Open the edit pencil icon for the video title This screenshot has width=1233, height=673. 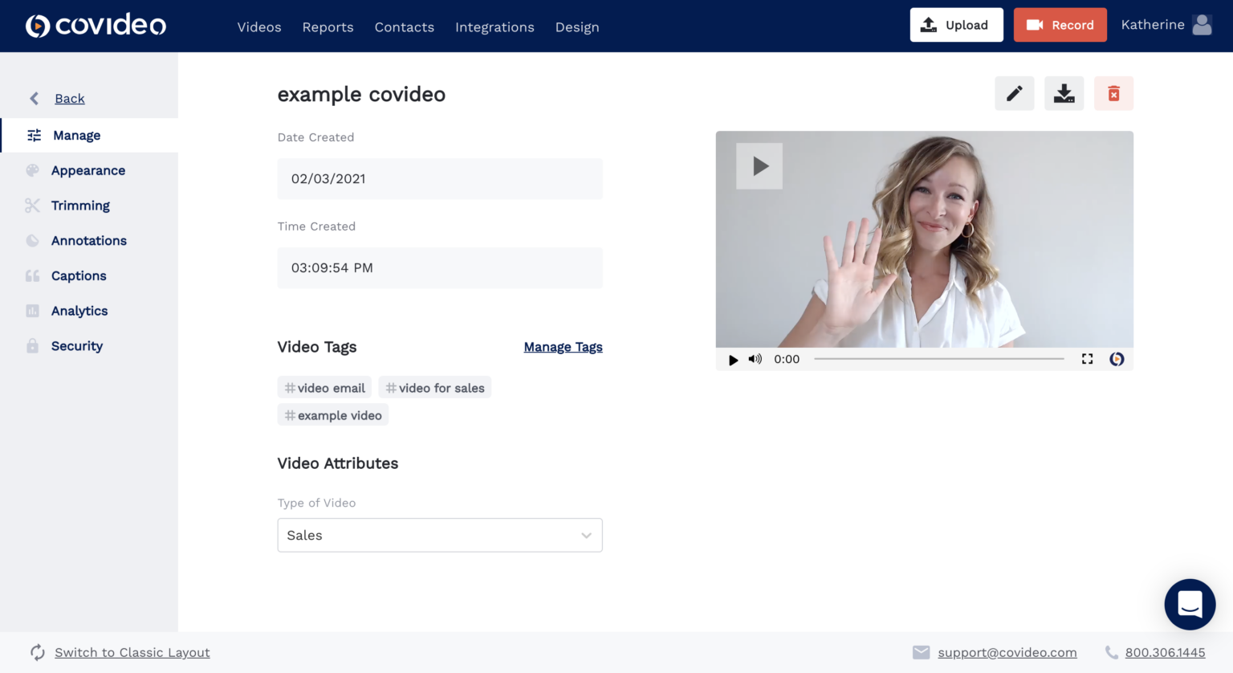click(x=1014, y=93)
